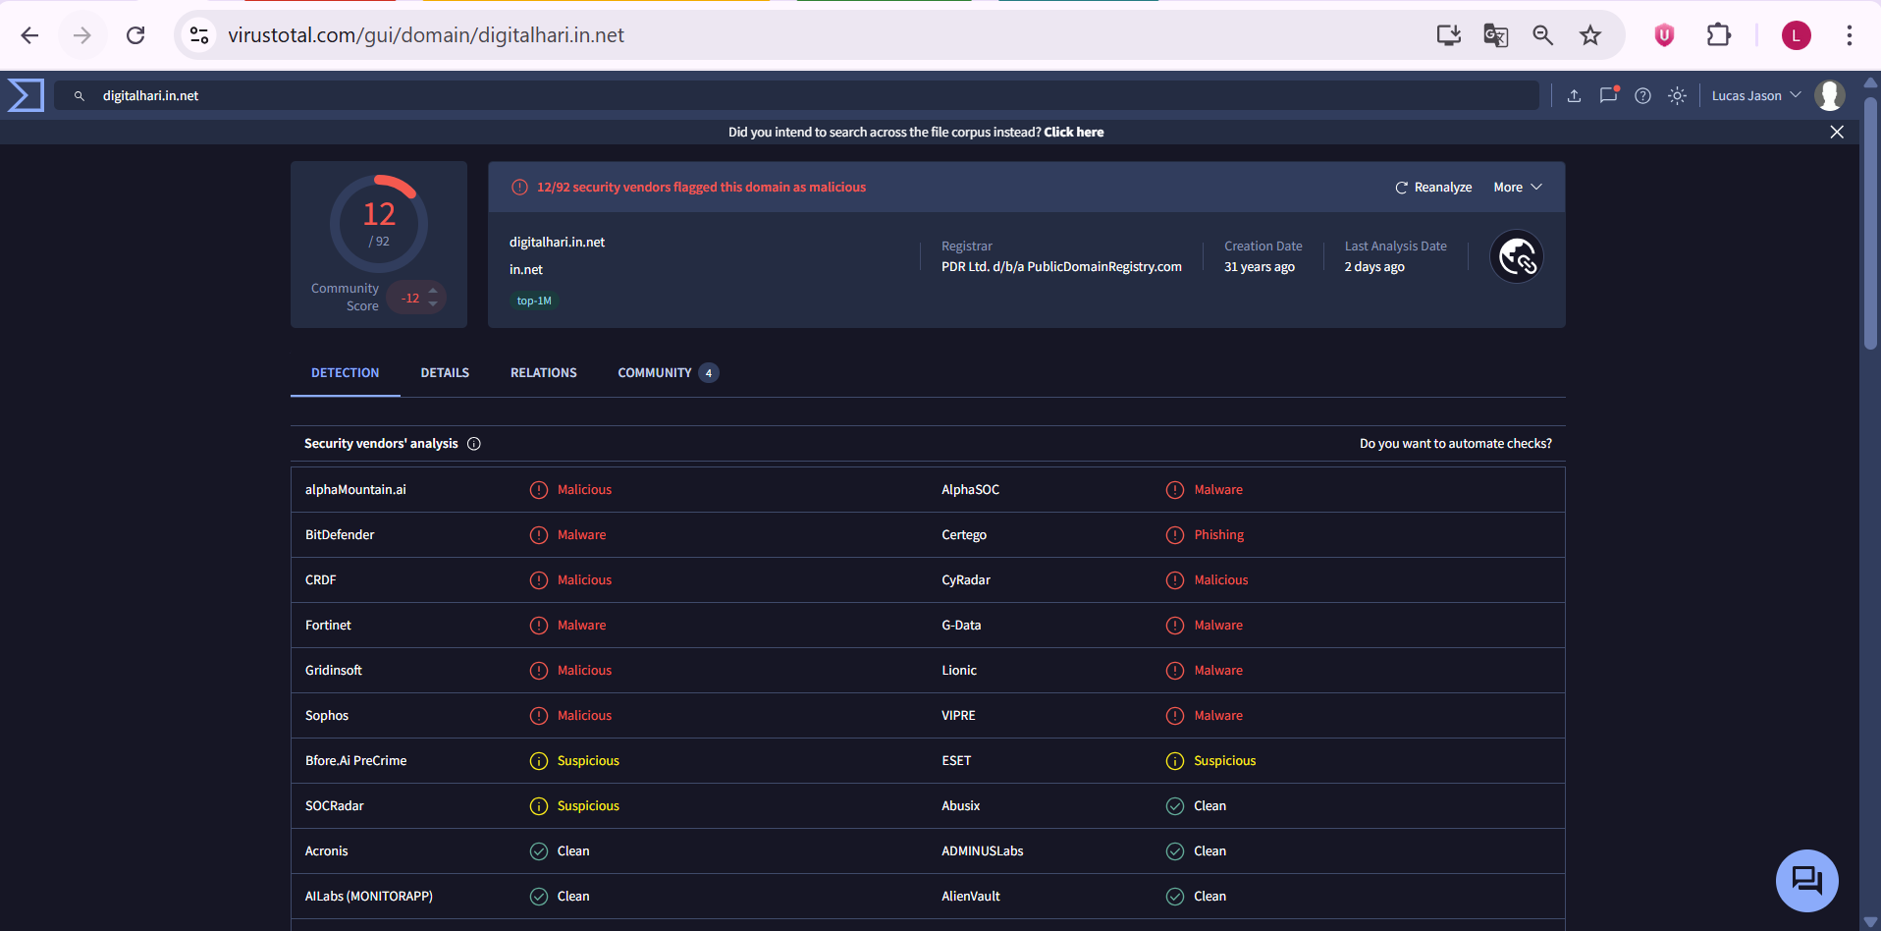Toggle the light/dark theme sun icon

click(x=1677, y=95)
